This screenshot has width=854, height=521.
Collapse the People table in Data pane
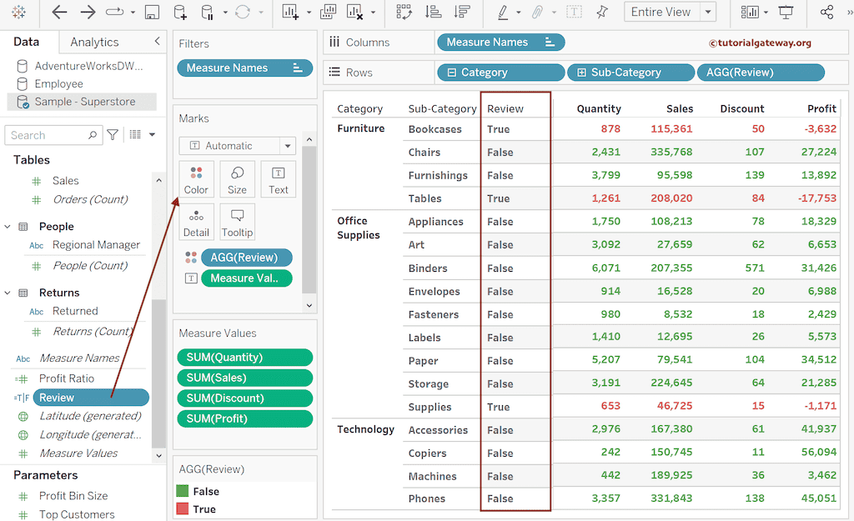pyautogui.click(x=8, y=227)
